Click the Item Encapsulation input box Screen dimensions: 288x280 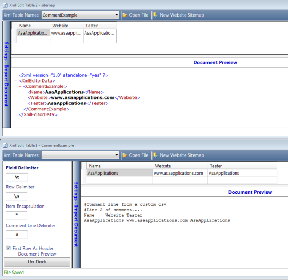click(17, 216)
